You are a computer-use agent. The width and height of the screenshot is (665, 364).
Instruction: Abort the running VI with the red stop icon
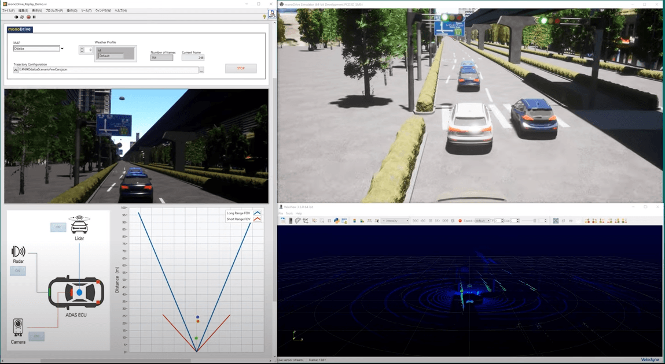[28, 17]
